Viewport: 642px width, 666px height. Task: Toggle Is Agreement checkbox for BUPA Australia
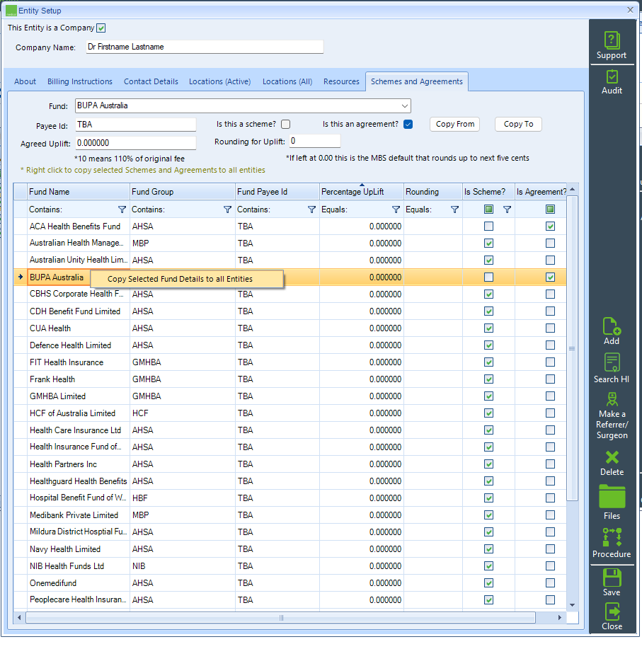click(x=550, y=277)
